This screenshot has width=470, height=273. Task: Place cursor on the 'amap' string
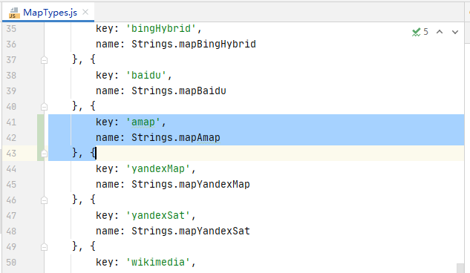(x=143, y=122)
